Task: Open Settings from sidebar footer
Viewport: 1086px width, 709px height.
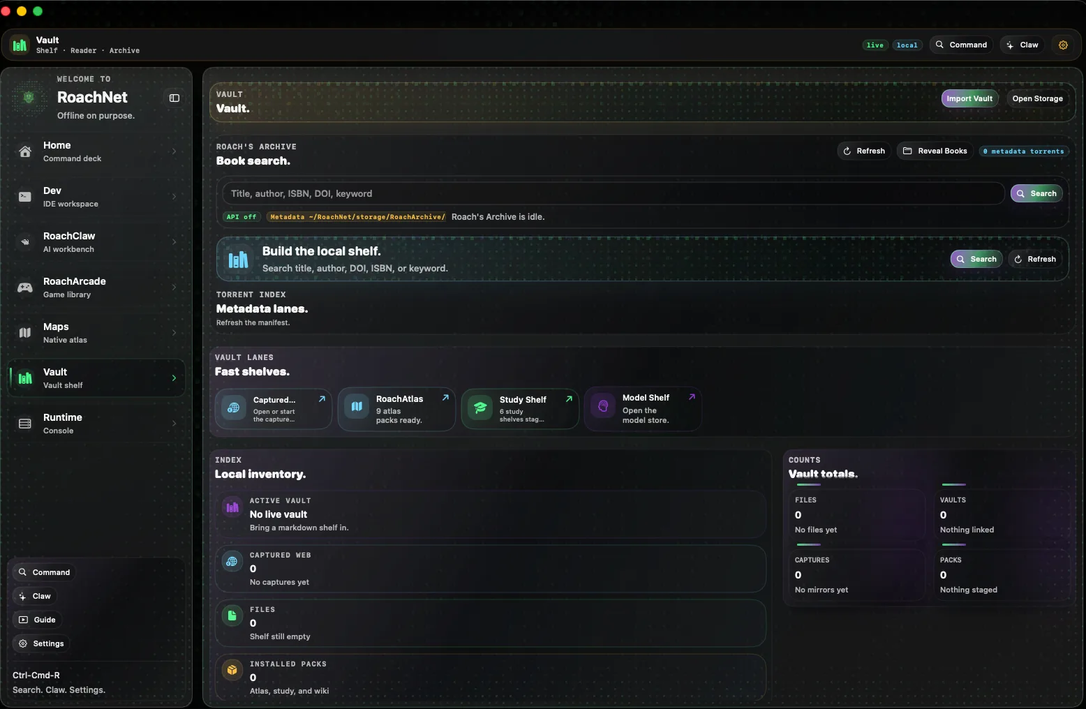Action: (41, 643)
